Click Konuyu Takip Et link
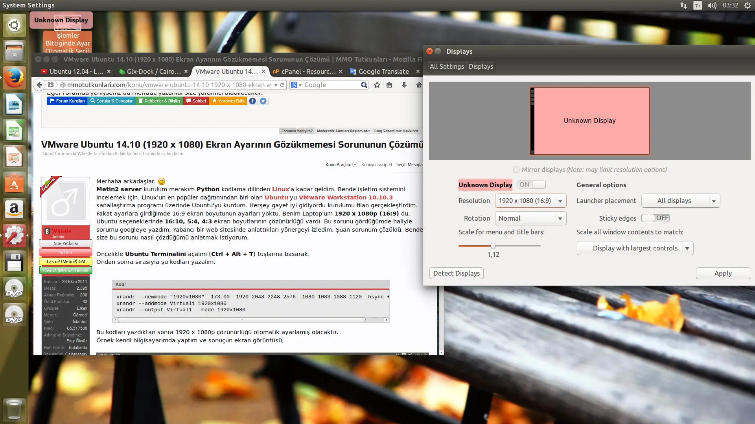Screen dimensions: 755x424 tap(377, 164)
